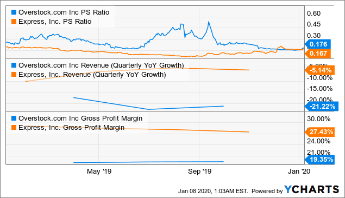The width and height of the screenshot is (345, 198).
Task: Select 'Overstock.com Inc Gross Profit Margin' label
Action: (80, 118)
